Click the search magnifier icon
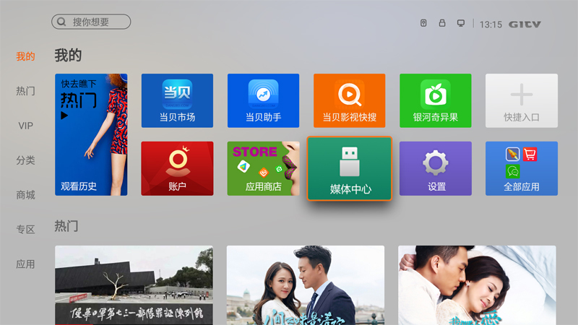Image resolution: width=578 pixels, height=325 pixels. click(x=61, y=22)
